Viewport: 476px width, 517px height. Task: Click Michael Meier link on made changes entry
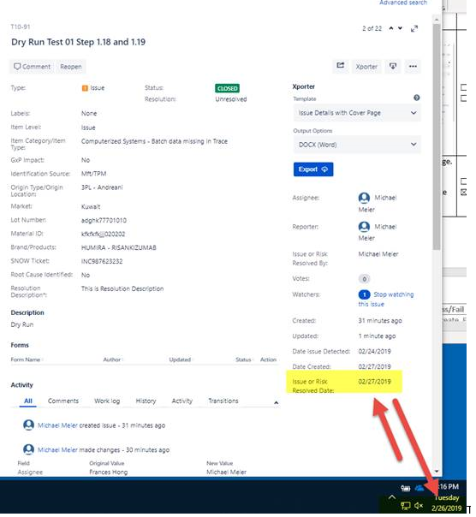pos(57,449)
